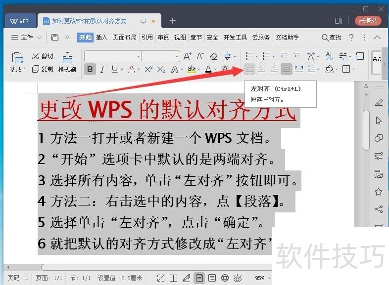
Task: Increase paragraph indent
Action: click(297, 56)
